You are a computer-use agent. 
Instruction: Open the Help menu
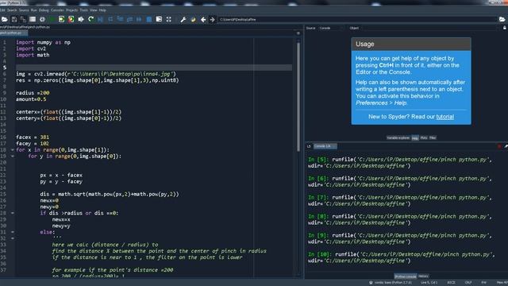[102, 10]
